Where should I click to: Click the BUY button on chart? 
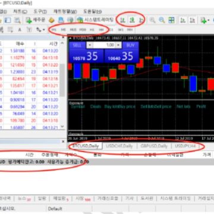pyautogui.click(x=130, y=45)
